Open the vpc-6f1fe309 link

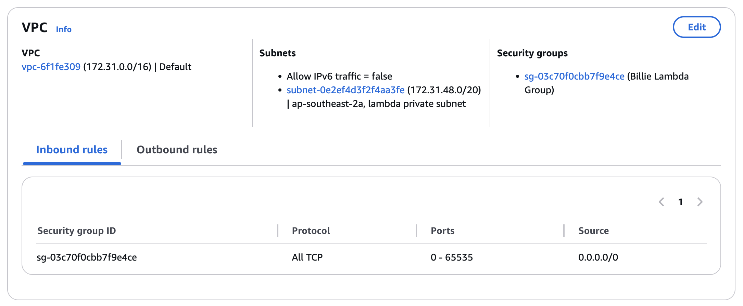point(51,67)
